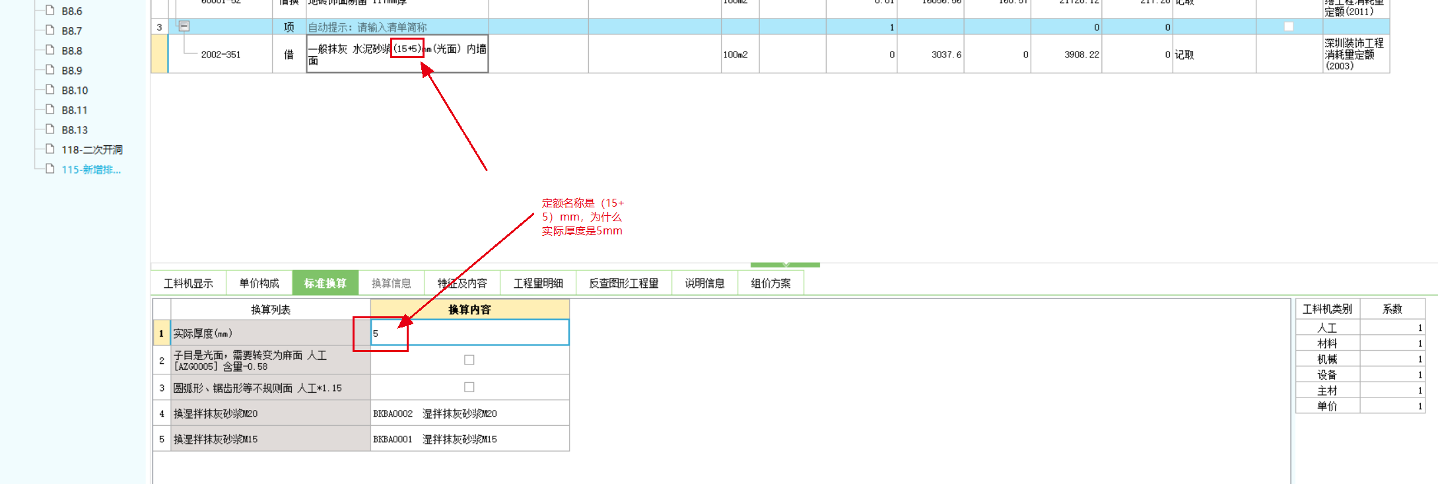
Task: Click the 记取 cell in row 2002-351
Action: click(x=1214, y=55)
